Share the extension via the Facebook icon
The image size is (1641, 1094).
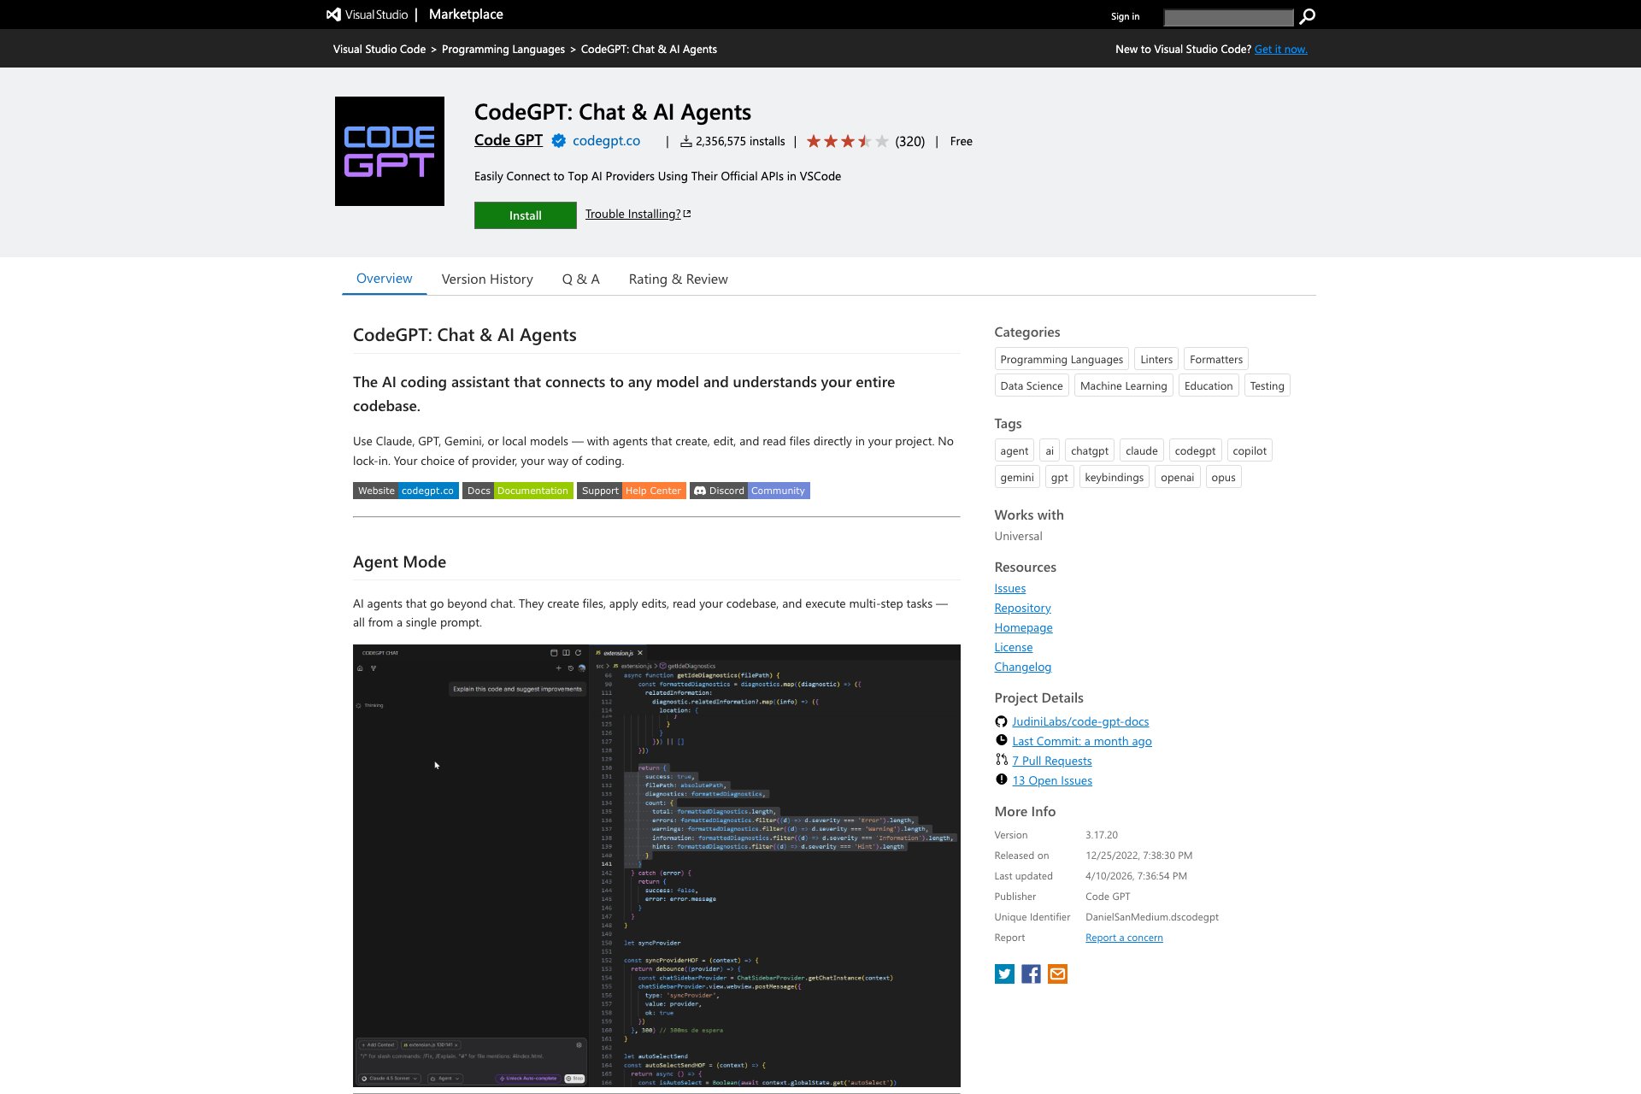click(x=1030, y=973)
